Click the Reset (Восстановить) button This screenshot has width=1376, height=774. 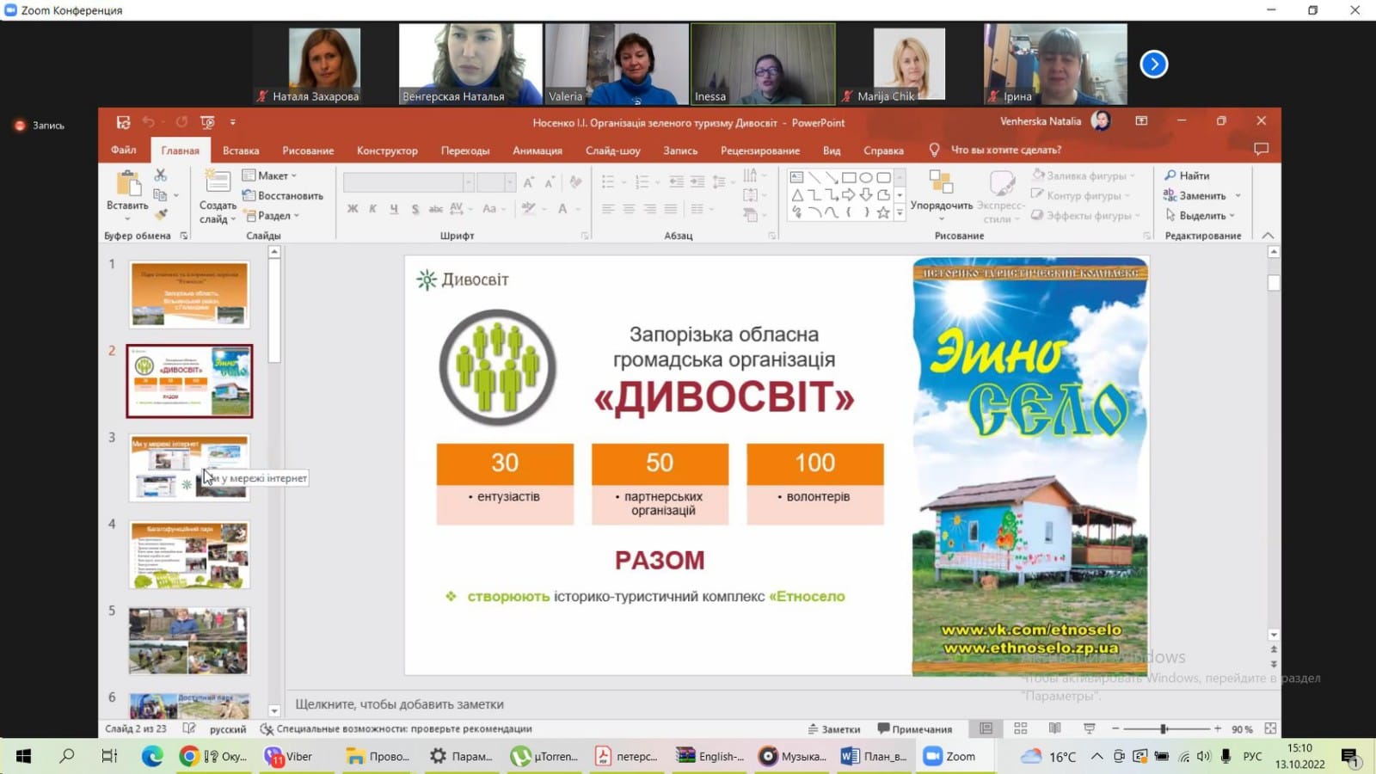tap(283, 196)
